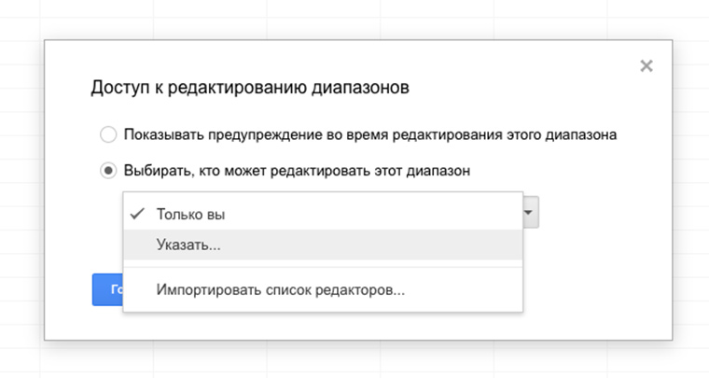Click the dimmed spreadsheet right of the dialog
The height and width of the screenshot is (378, 709).
coord(690,187)
